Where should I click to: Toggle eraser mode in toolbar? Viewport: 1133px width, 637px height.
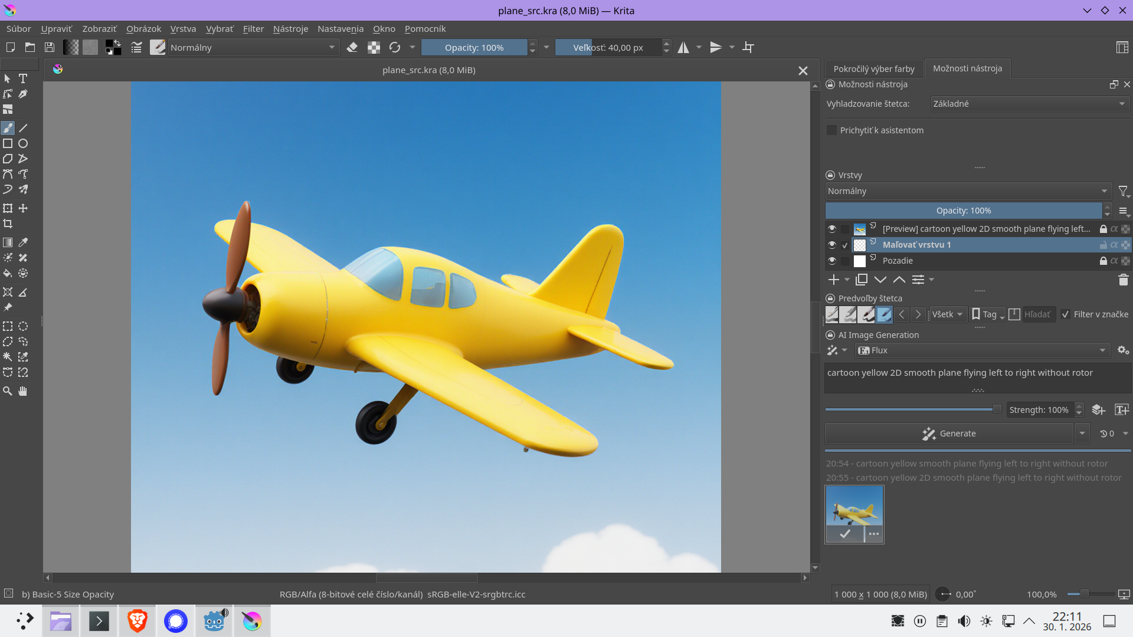click(352, 48)
